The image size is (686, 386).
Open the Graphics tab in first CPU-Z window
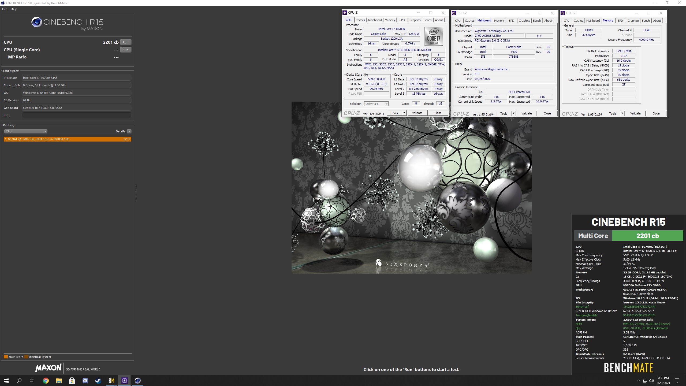(415, 20)
